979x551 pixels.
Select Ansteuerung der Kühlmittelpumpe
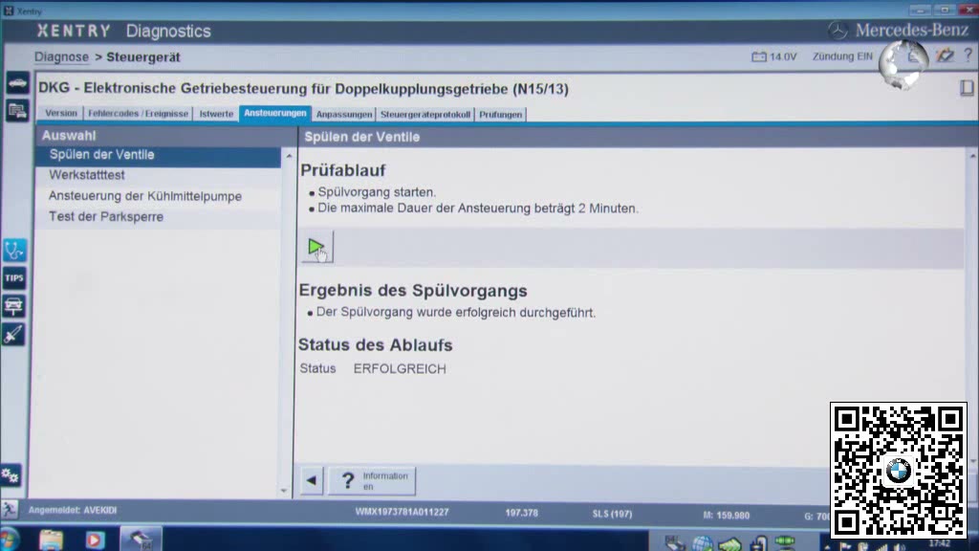[159, 196]
